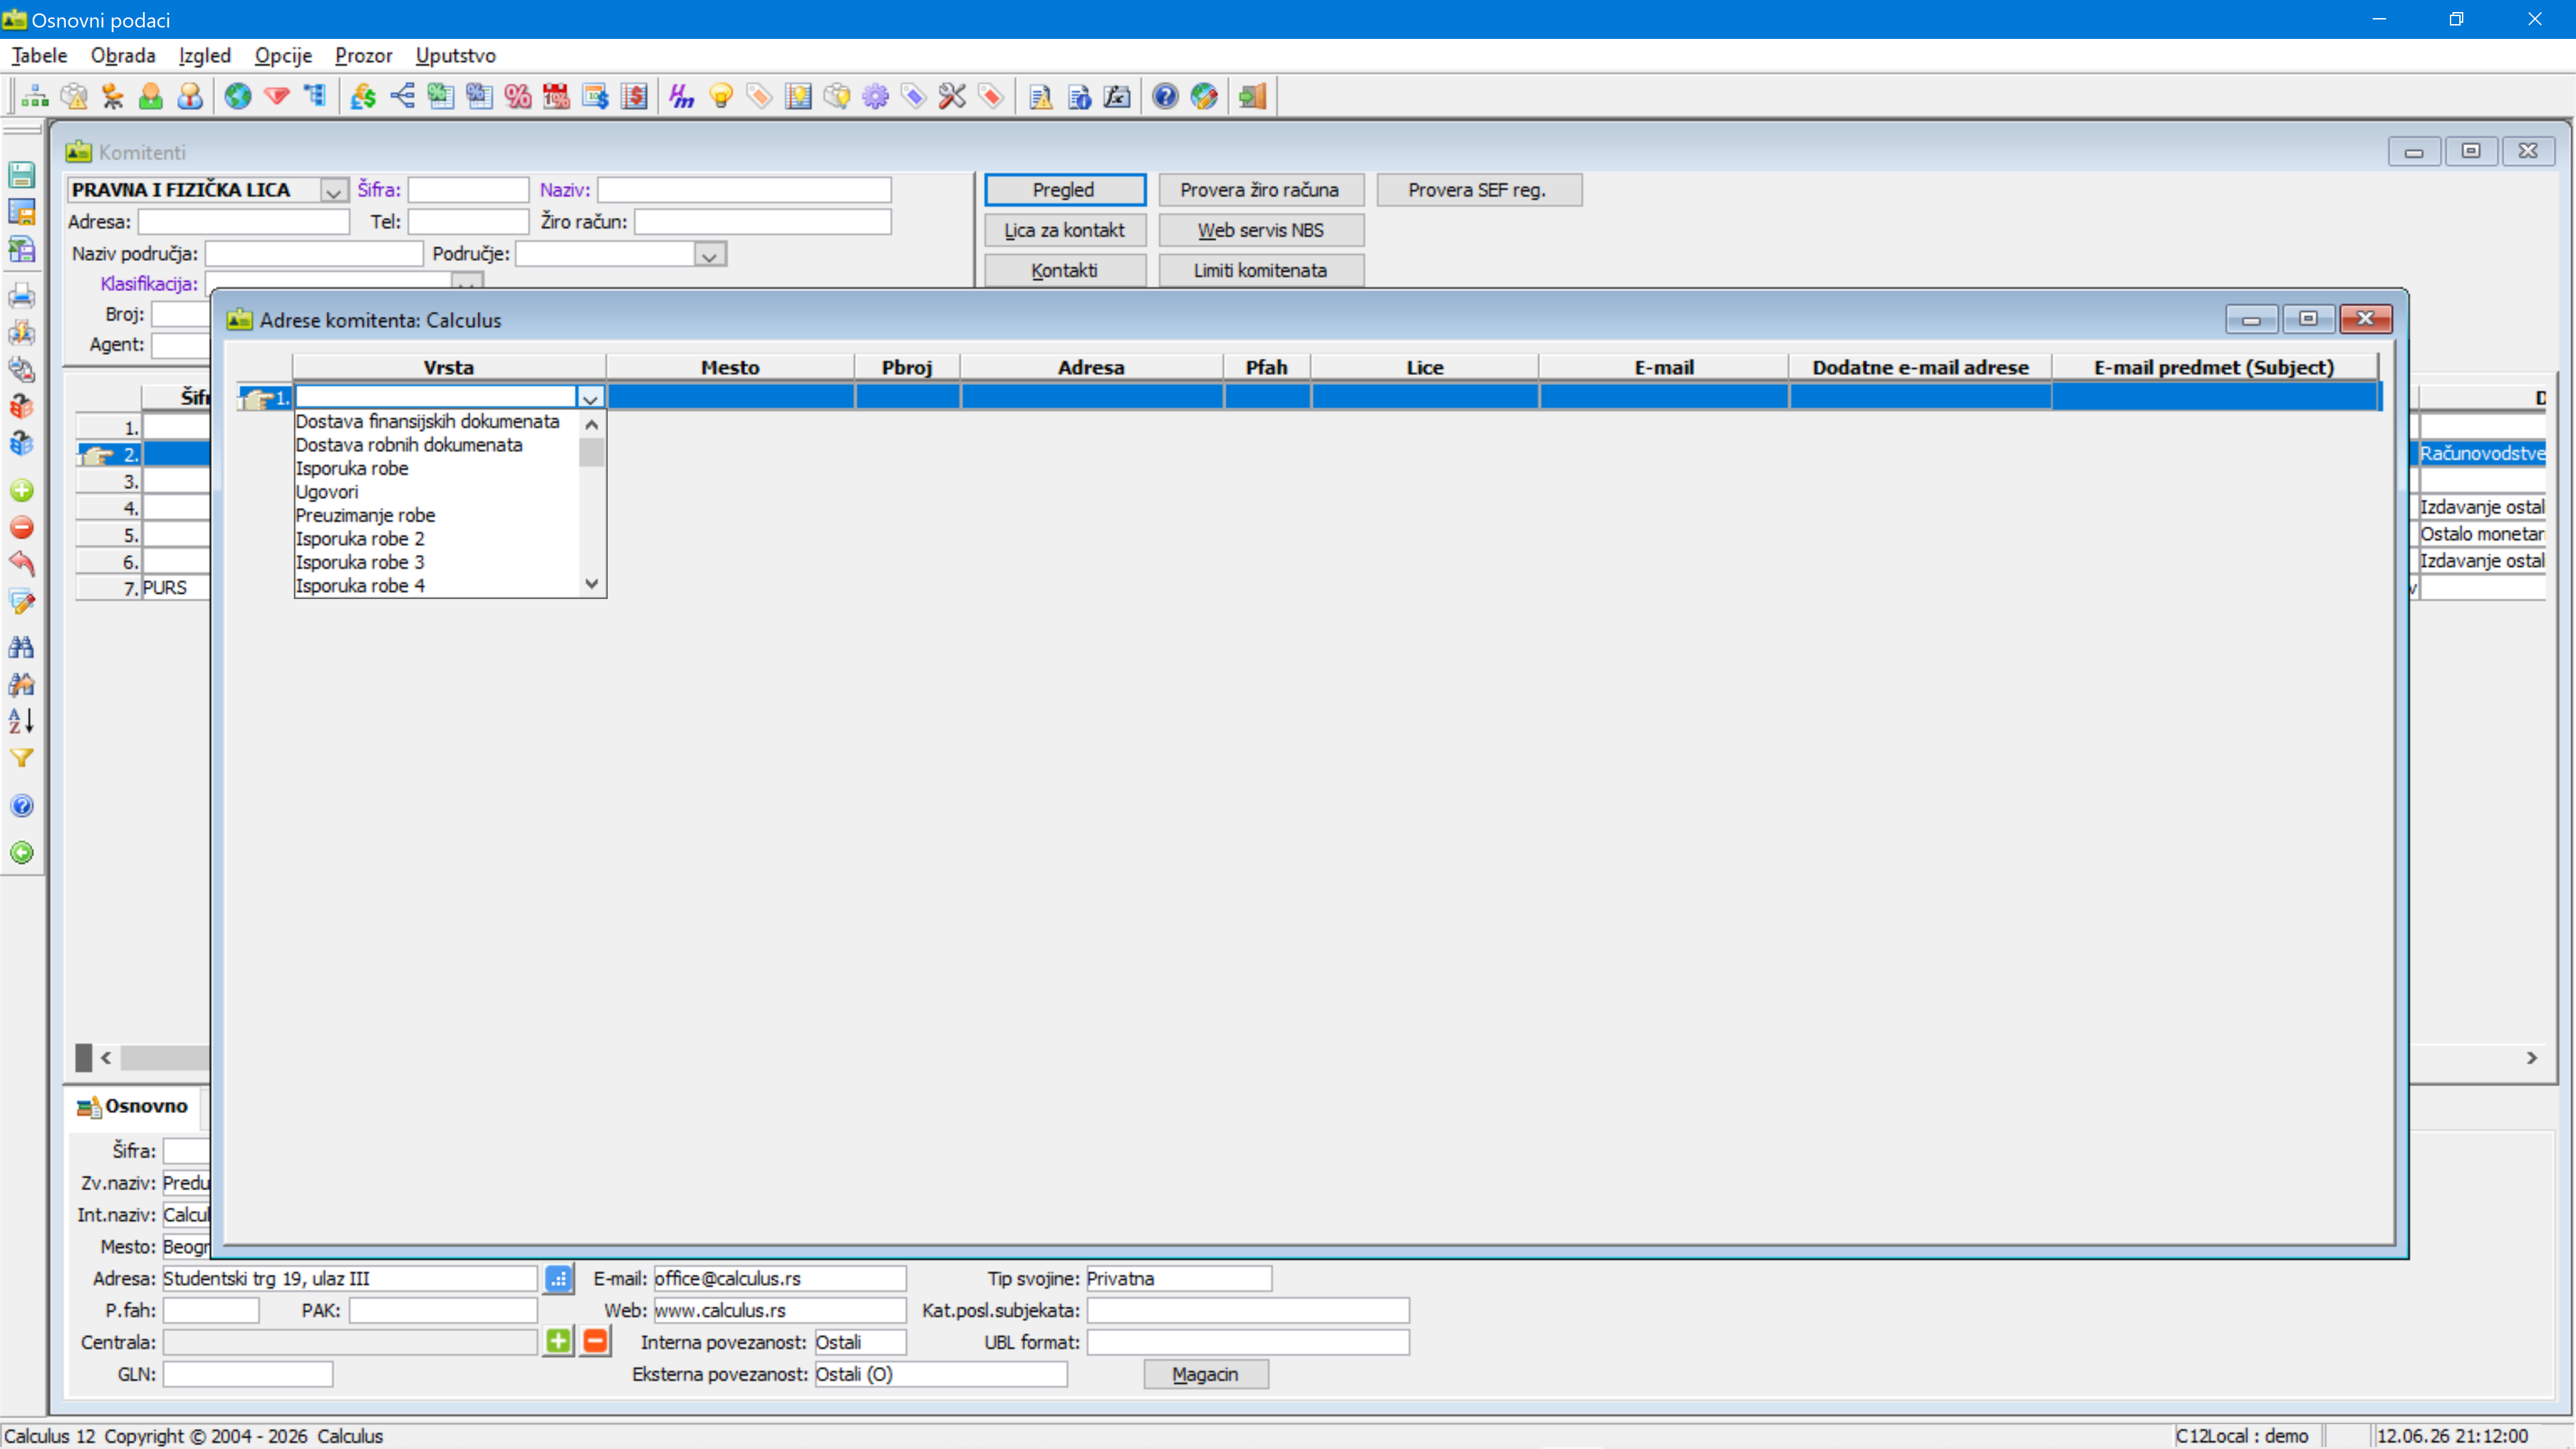The width and height of the screenshot is (2576, 1449).
Task: Sort records using the A-Z sidebar icon
Action: 22,720
